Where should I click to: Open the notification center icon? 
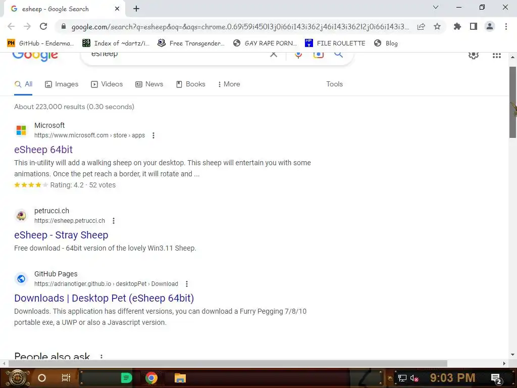(x=496, y=378)
